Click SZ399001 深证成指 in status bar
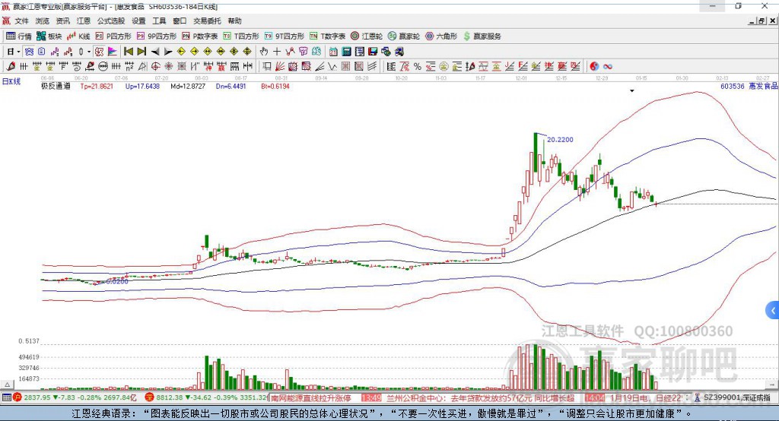The width and height of the screenshot is (779, 421). pos(736,397)
